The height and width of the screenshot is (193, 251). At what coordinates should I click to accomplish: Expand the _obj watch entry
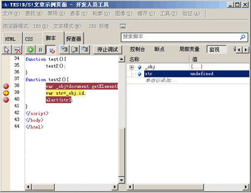click(131, 67)
